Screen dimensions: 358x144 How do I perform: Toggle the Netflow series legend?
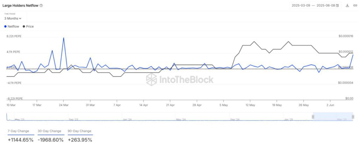tap(13, 26)
